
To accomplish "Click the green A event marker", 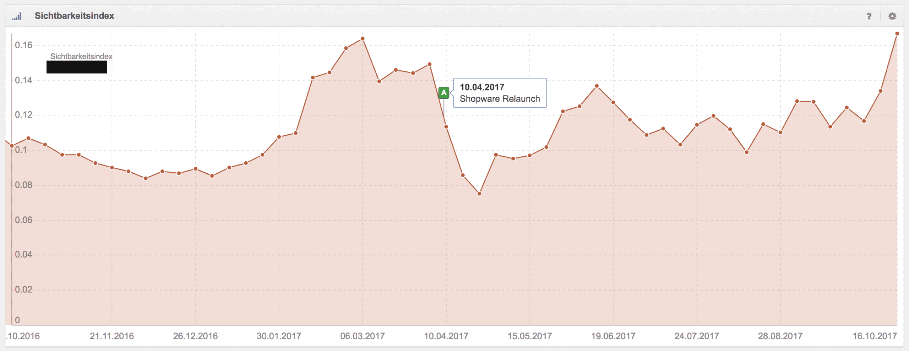I will click(444, 93).
